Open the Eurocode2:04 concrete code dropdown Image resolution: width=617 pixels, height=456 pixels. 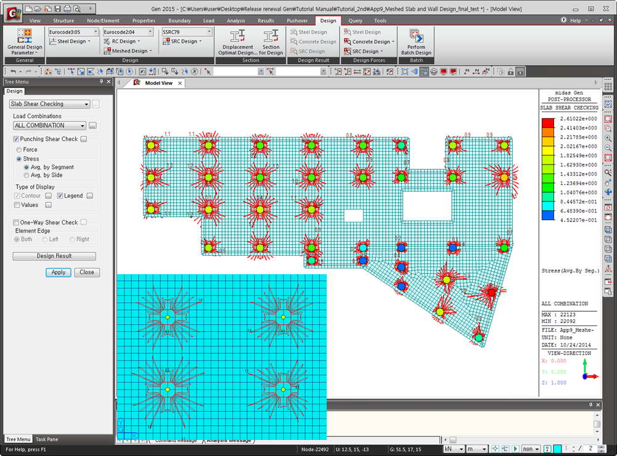pos(128,32)
